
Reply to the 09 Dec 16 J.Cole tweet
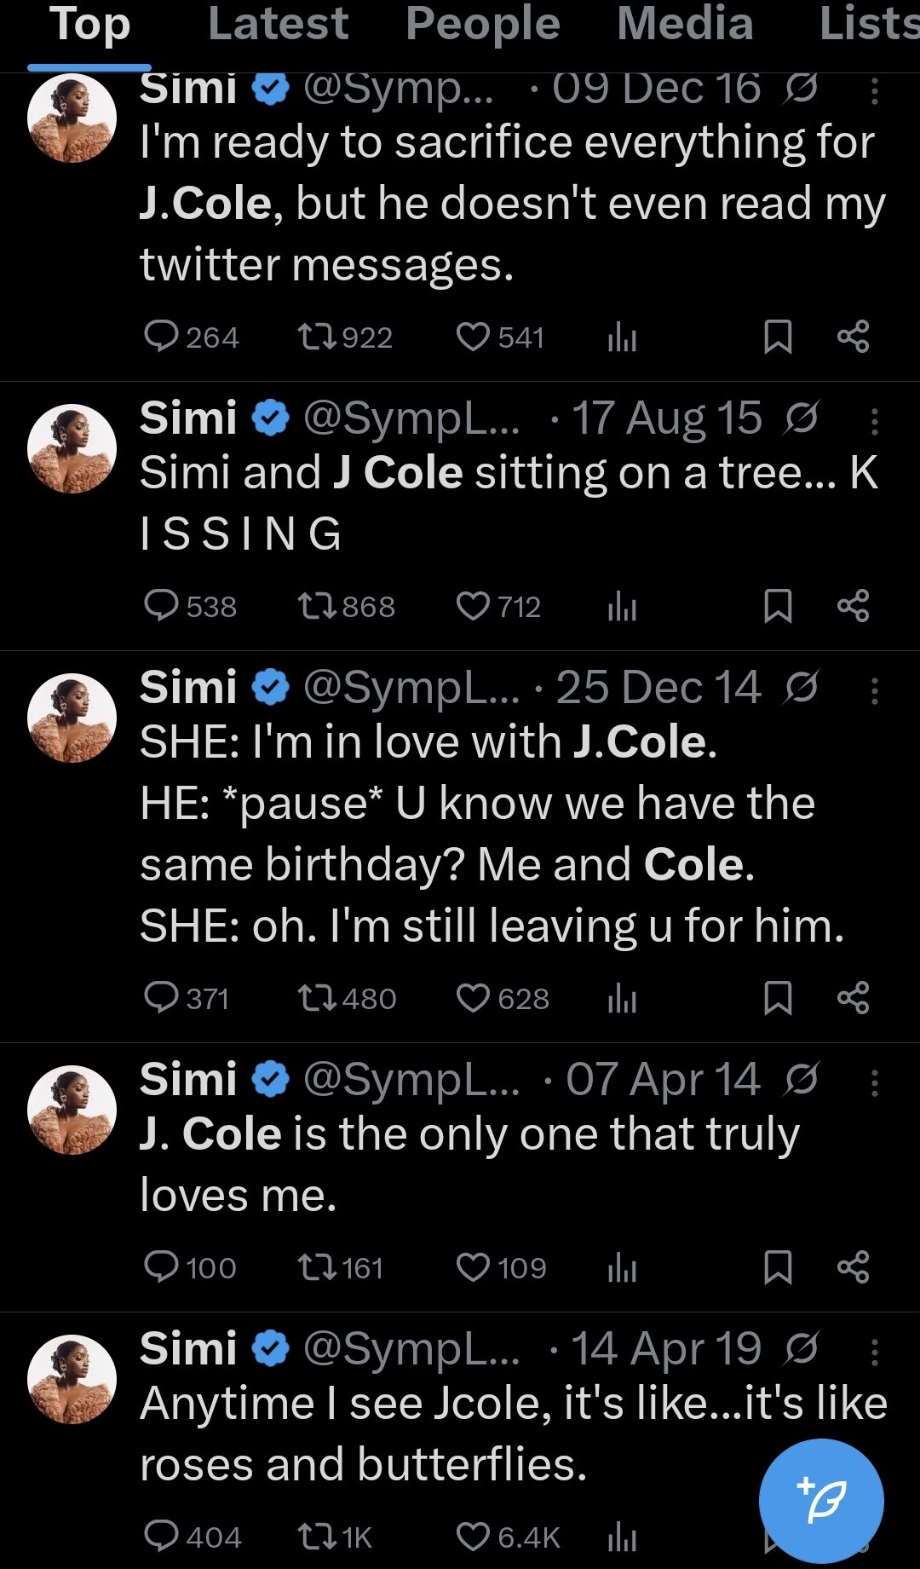161,337
